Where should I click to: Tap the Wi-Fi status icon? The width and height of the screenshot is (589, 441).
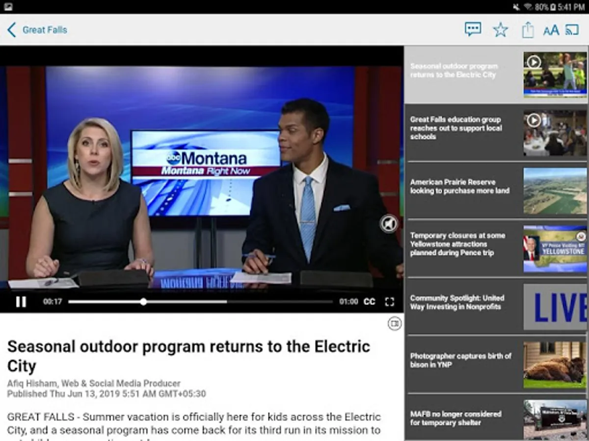coord(529,7)
